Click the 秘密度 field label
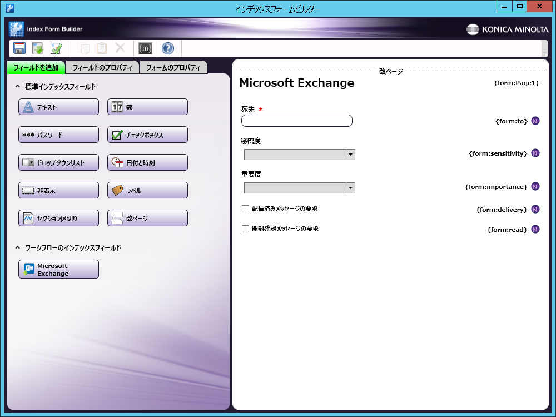 tap(251, 141)
